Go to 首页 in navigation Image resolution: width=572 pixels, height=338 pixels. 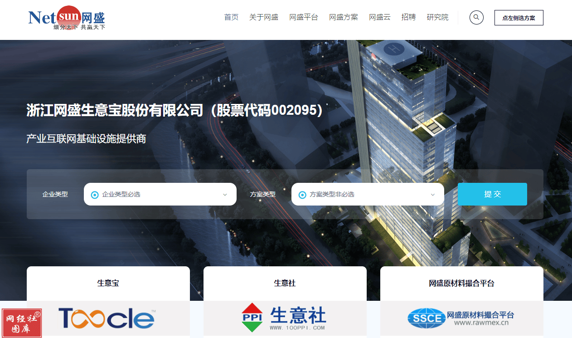coord(231,17)
